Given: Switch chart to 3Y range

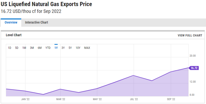Looking at the screenshot, I should [x=63, y=48].
